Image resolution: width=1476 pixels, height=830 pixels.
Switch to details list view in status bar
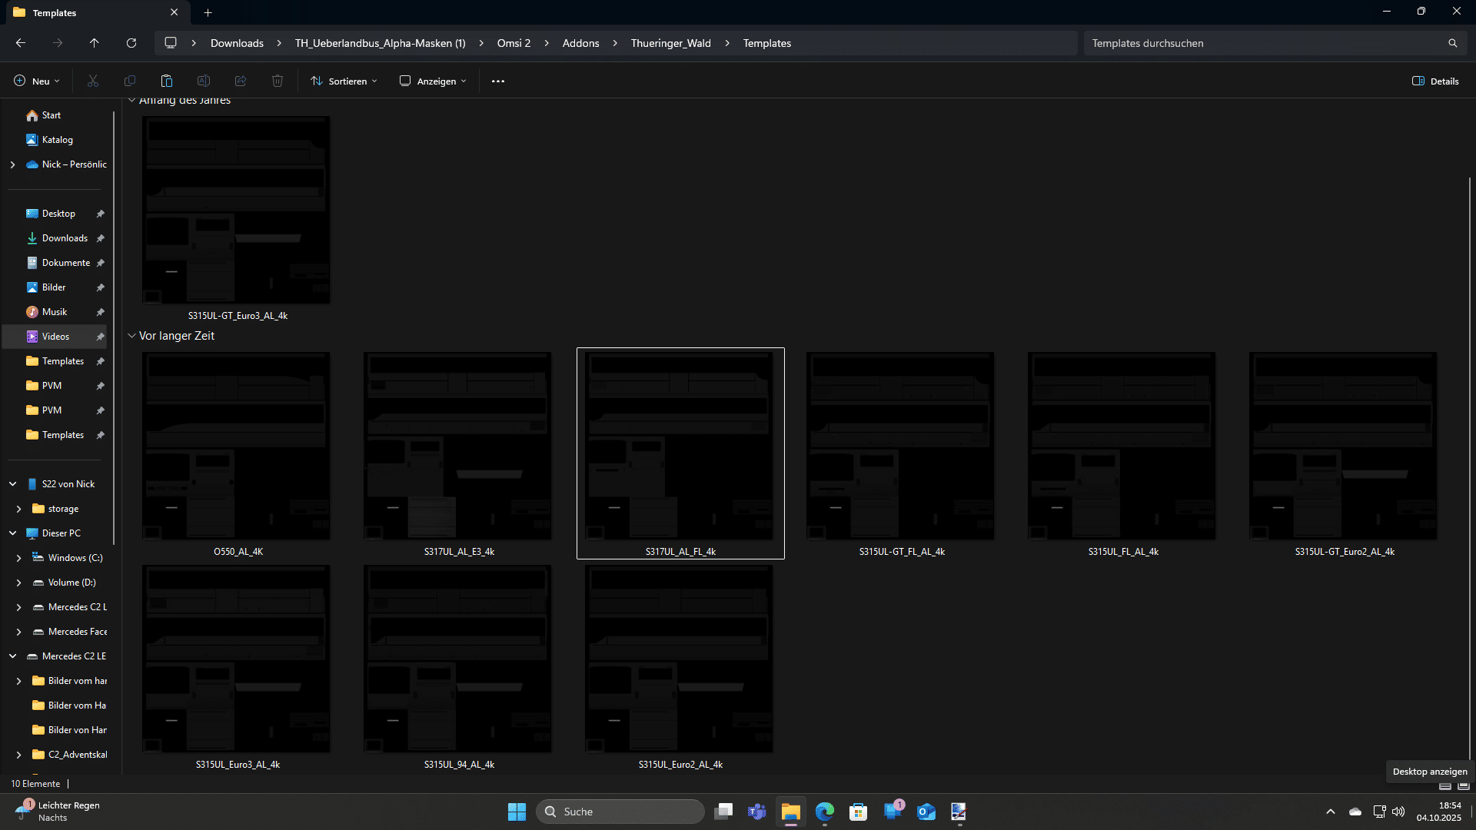(1445, 785)
